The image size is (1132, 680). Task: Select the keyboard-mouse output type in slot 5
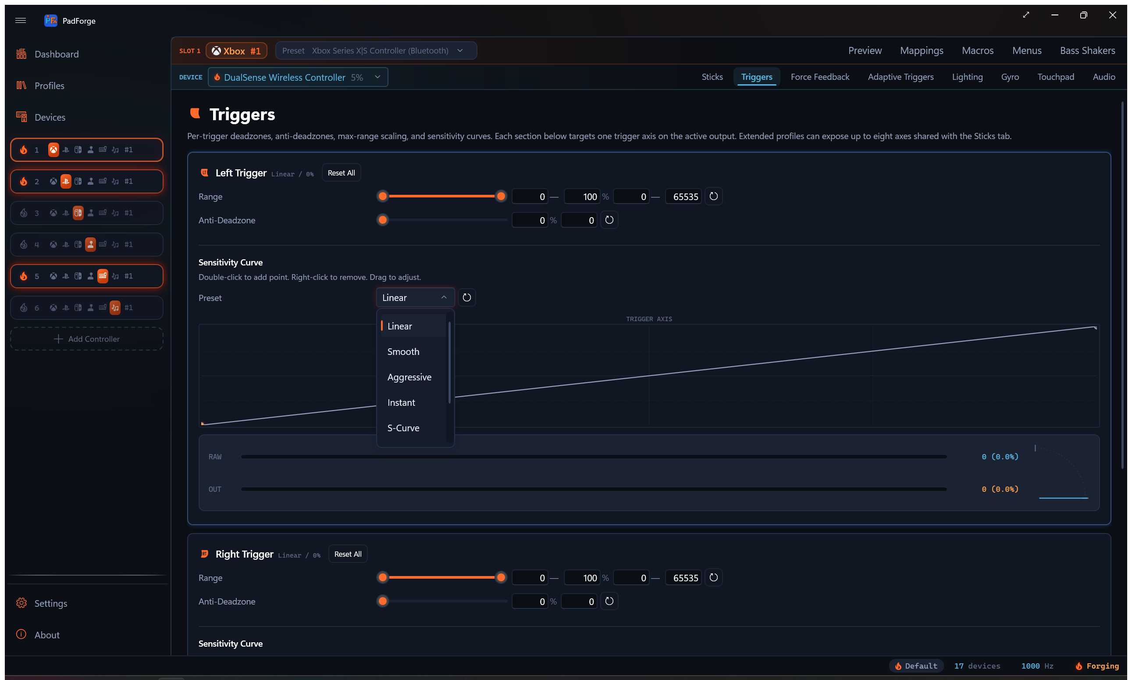point(103,276)
